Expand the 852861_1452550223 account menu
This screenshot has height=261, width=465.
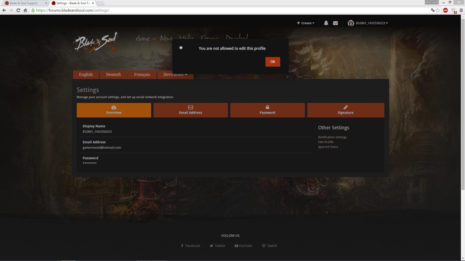pyautogui.click(x=372, y=23)
